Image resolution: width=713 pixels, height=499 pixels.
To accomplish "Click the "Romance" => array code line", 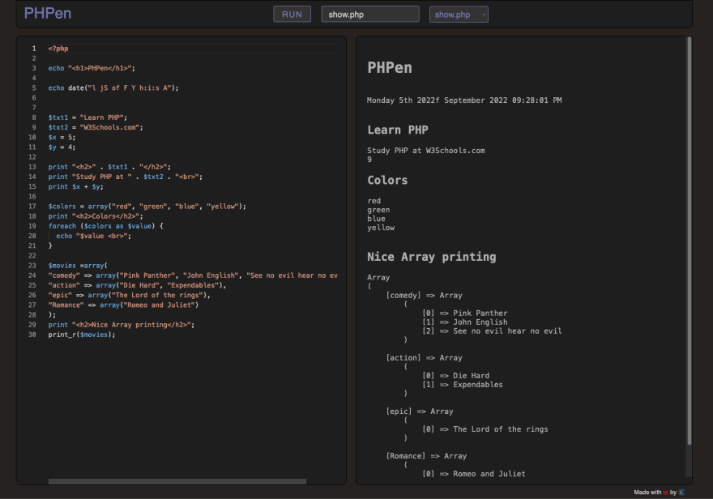I will click(123, 305).
